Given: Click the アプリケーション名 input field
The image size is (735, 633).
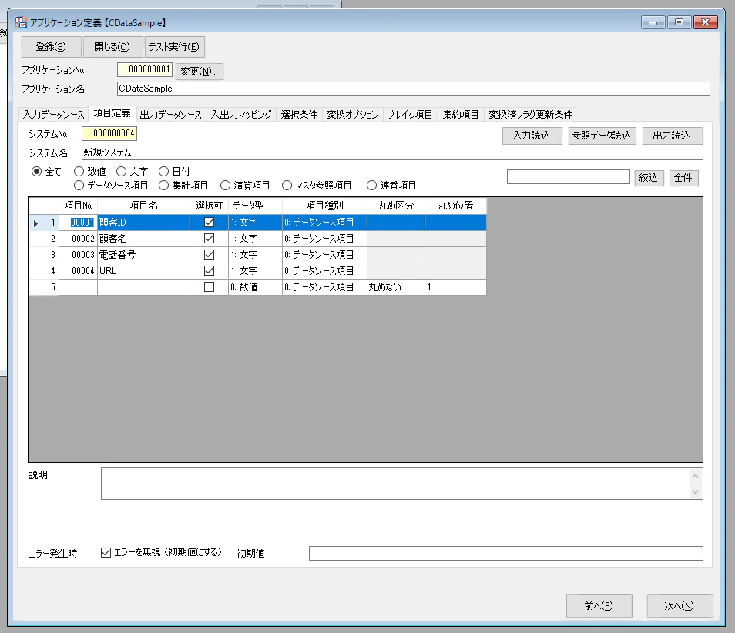Looking at the screenshot, I should 413,89.
